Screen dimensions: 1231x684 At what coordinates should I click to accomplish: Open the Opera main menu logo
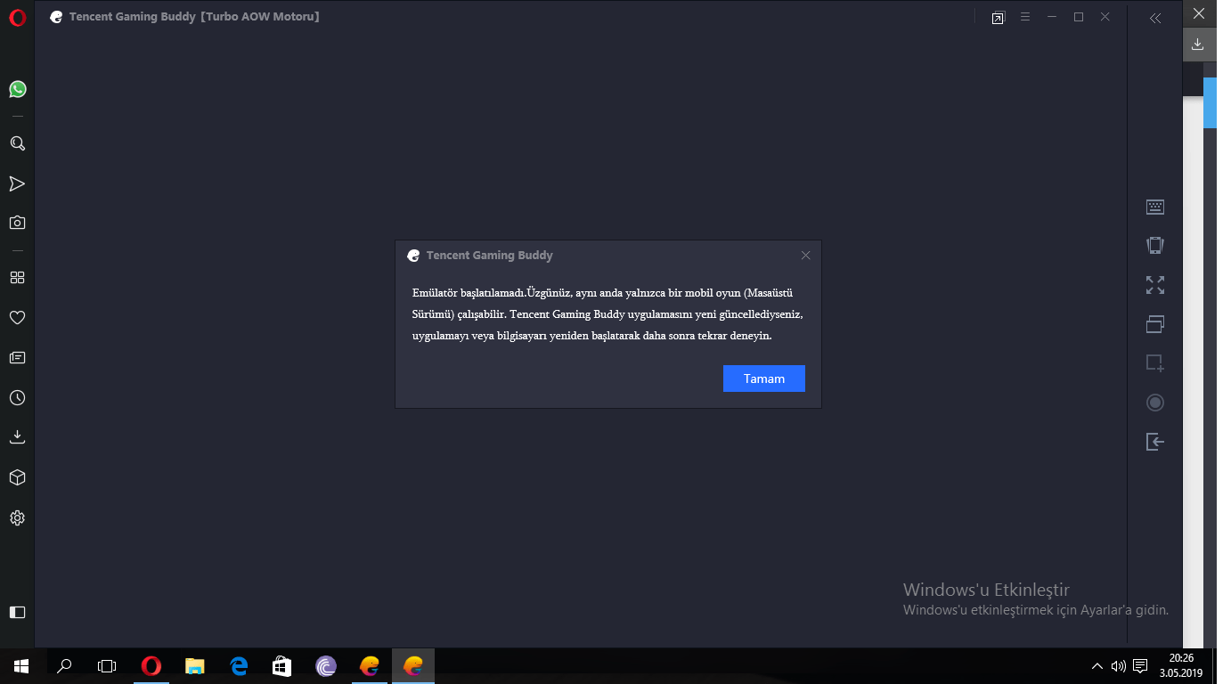pos(17,17)
